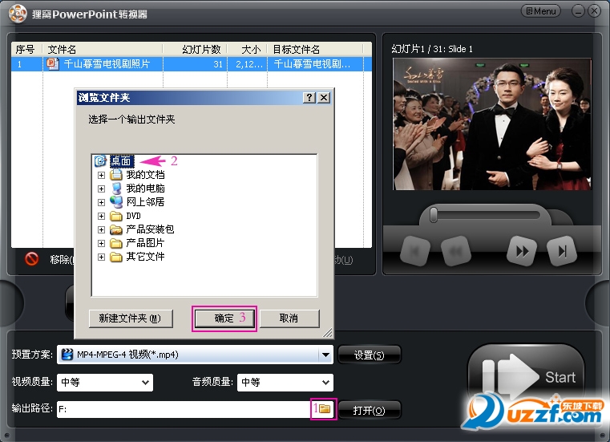This screenshot has height=442, width=610.
Task: Open the 设置(S) settings button
Action: (370, 355)
